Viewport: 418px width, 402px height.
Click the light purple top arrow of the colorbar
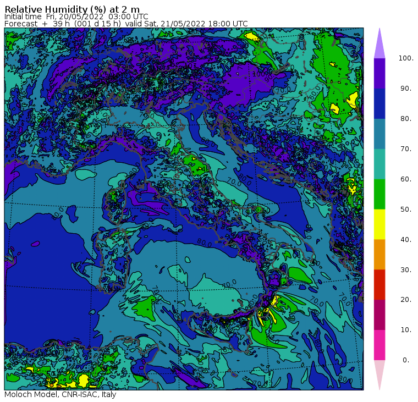point(380,45)
